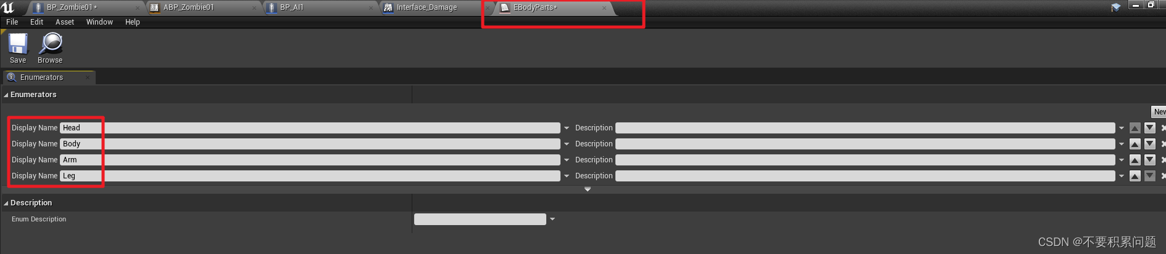Click the New enumerator button
The image size is (1166, 254).
point(1159,112)
